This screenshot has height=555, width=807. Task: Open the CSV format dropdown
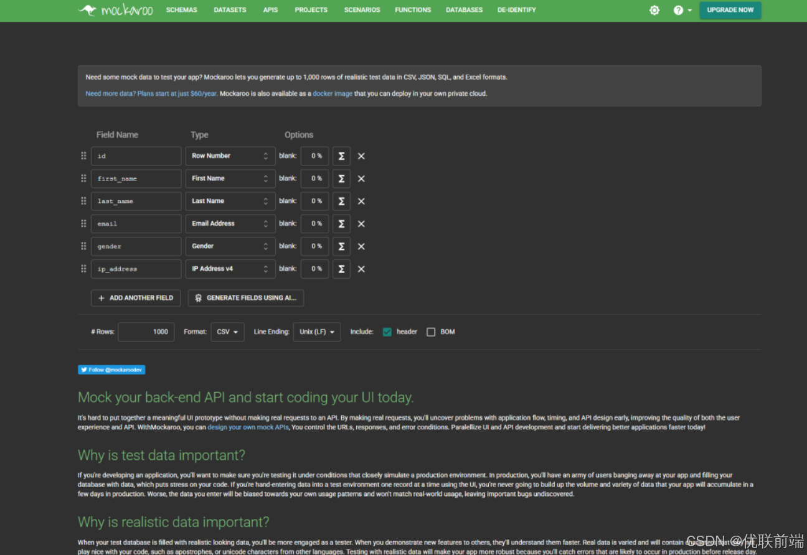pyautogui.click(x=227, y=332)
